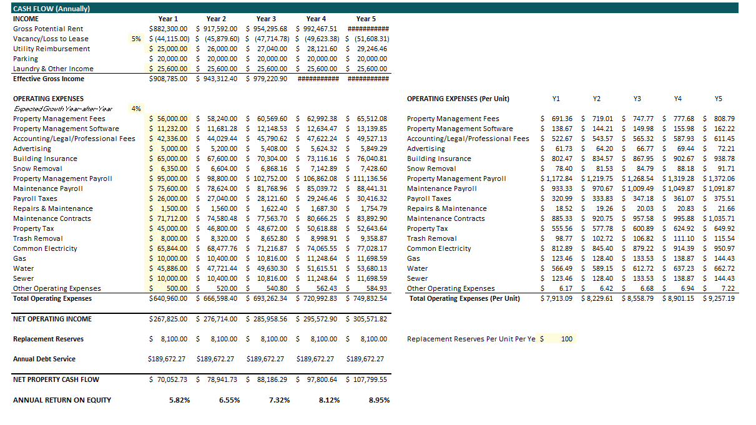Viewport: 756px width, 425px height.
Task: Select Year 1 Building Insurance 65,000.00
Action: pos(169,159)
